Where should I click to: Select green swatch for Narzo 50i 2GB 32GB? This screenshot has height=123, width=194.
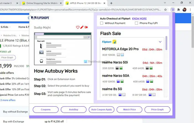121,68
